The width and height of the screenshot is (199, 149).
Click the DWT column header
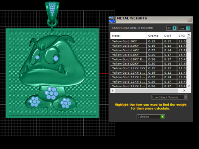170,36
